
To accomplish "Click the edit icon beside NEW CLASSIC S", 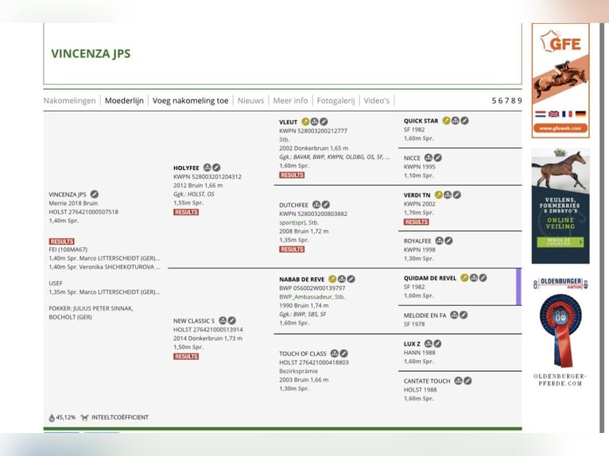I will [x=232, y=320].
